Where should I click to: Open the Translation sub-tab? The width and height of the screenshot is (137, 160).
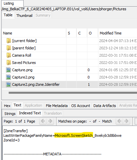point(53,113)
